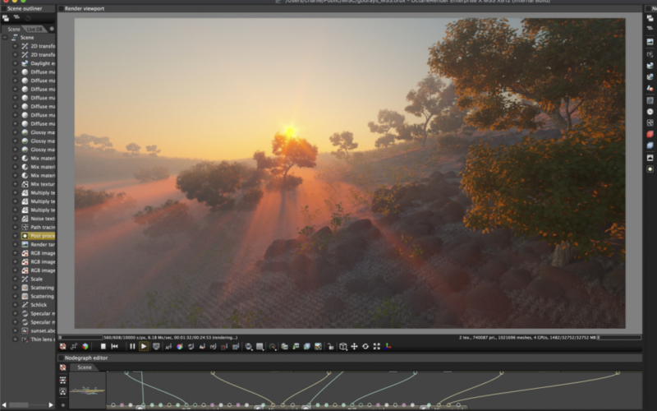Click the round dot button beside Live DB tab
657x411 pixels.
pos(52,29)
